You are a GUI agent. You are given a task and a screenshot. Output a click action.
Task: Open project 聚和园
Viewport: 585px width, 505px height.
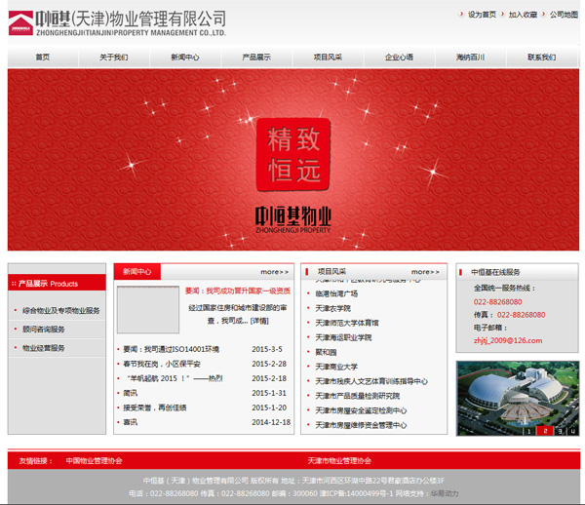pyautogui.click(x=326, y=352)
